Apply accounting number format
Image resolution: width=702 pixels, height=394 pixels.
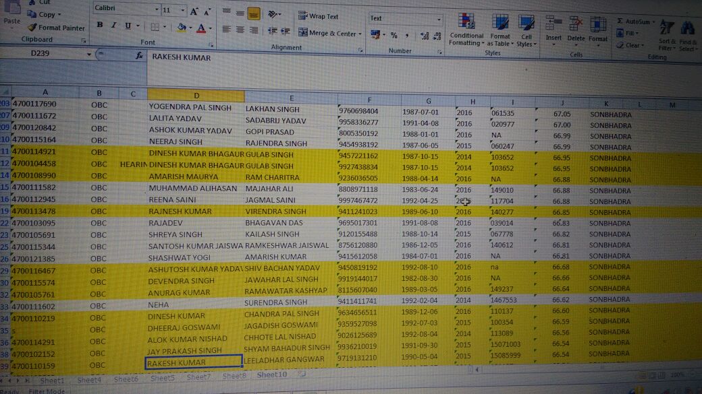pyautogui.click(x=375, y=34)
